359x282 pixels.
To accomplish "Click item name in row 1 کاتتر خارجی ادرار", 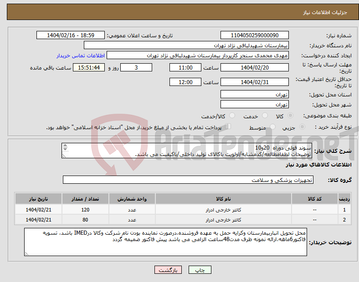I will coord(223,210).
